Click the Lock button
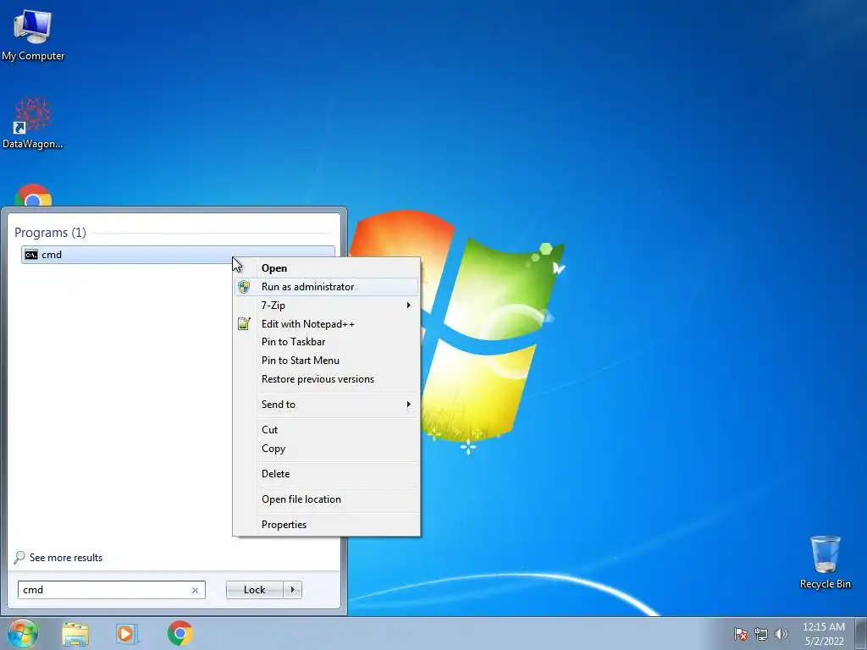 click(x=254, y=590)
